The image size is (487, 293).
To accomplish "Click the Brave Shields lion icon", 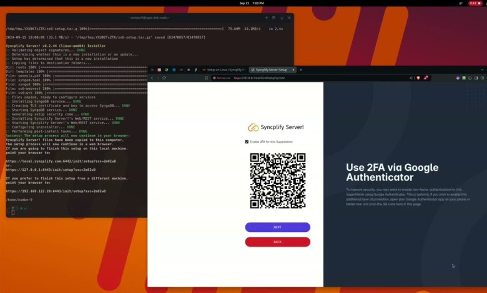I will [x=418, y=78].
